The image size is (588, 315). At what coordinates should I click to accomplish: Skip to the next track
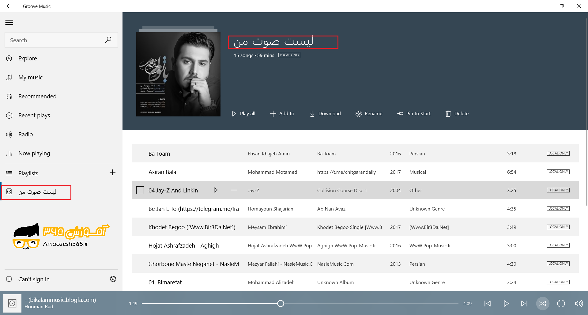524,303
